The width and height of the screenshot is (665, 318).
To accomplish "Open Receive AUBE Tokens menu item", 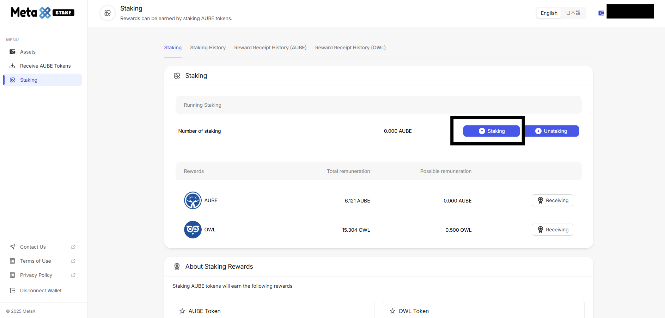I will (45, 66).
